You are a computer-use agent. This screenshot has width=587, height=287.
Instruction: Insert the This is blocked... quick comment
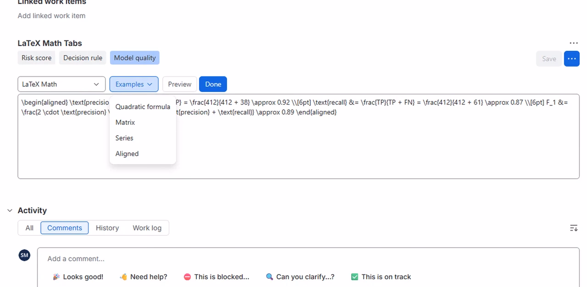pyautogui.click(x=216, y=277)
